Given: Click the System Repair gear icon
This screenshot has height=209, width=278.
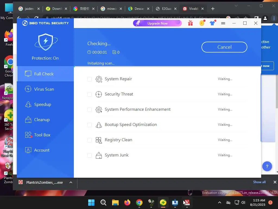Looking at the screenshot, I should [x=99, y=79].
